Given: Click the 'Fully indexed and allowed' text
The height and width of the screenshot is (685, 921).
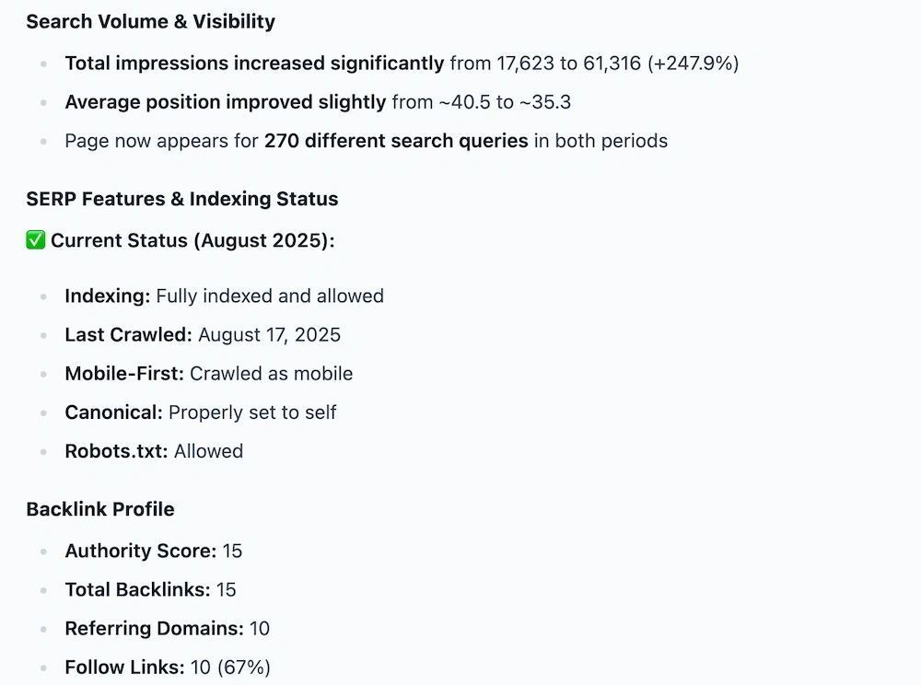Looking at the screenshot, I should point(270,296).
